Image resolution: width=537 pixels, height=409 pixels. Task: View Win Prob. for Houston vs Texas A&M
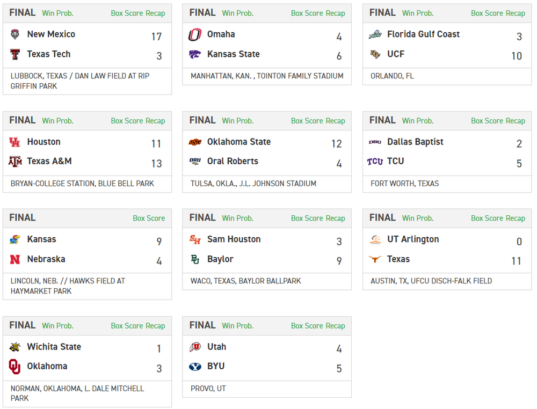tap(57, 121)
